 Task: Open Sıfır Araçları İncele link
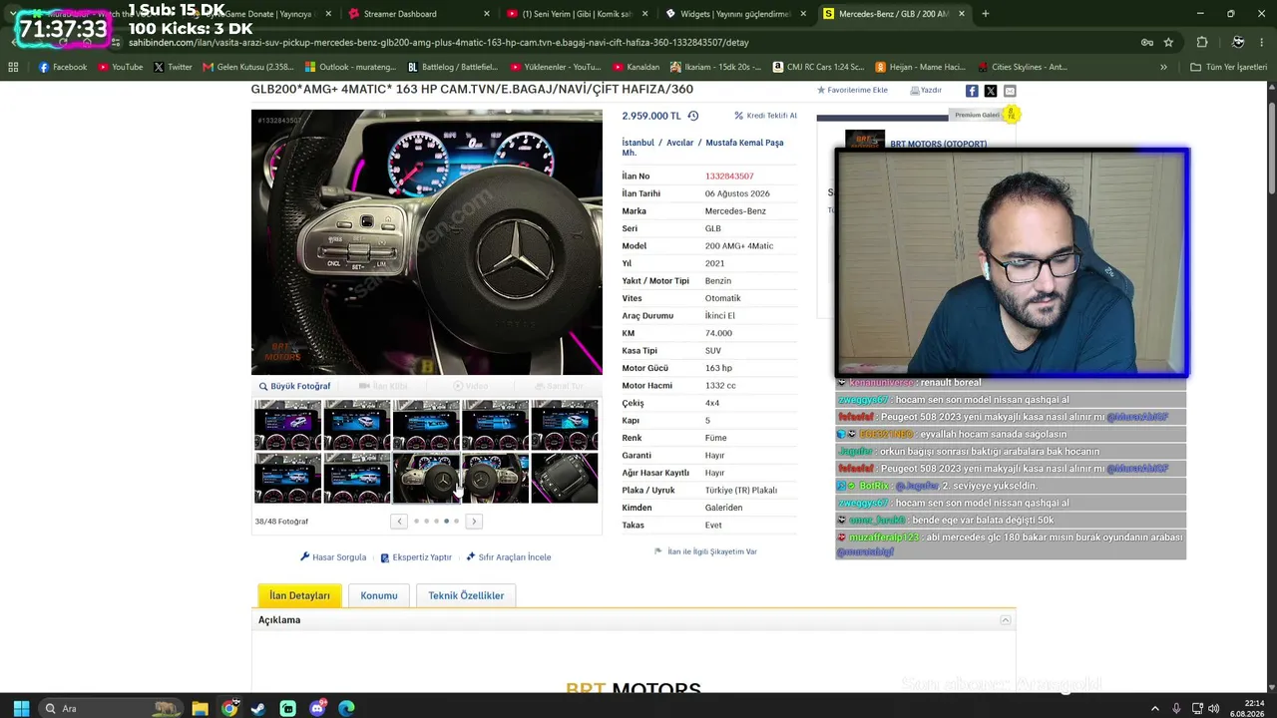point(509,557)
